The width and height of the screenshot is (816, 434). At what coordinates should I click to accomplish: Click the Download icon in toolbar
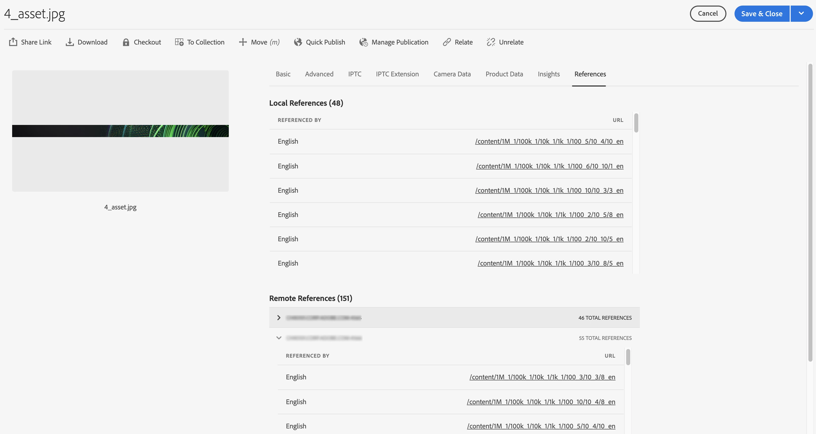tap(70, 42)
